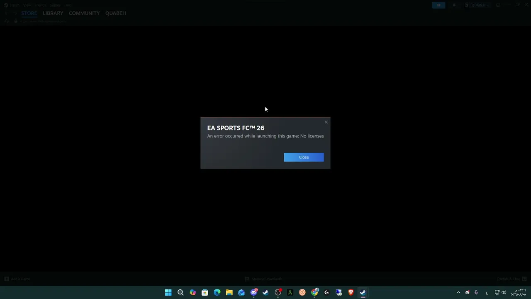This screenshot has height=299, width=531.
Task: Open Outlook from the taskbar
Action: pos(241,292)
